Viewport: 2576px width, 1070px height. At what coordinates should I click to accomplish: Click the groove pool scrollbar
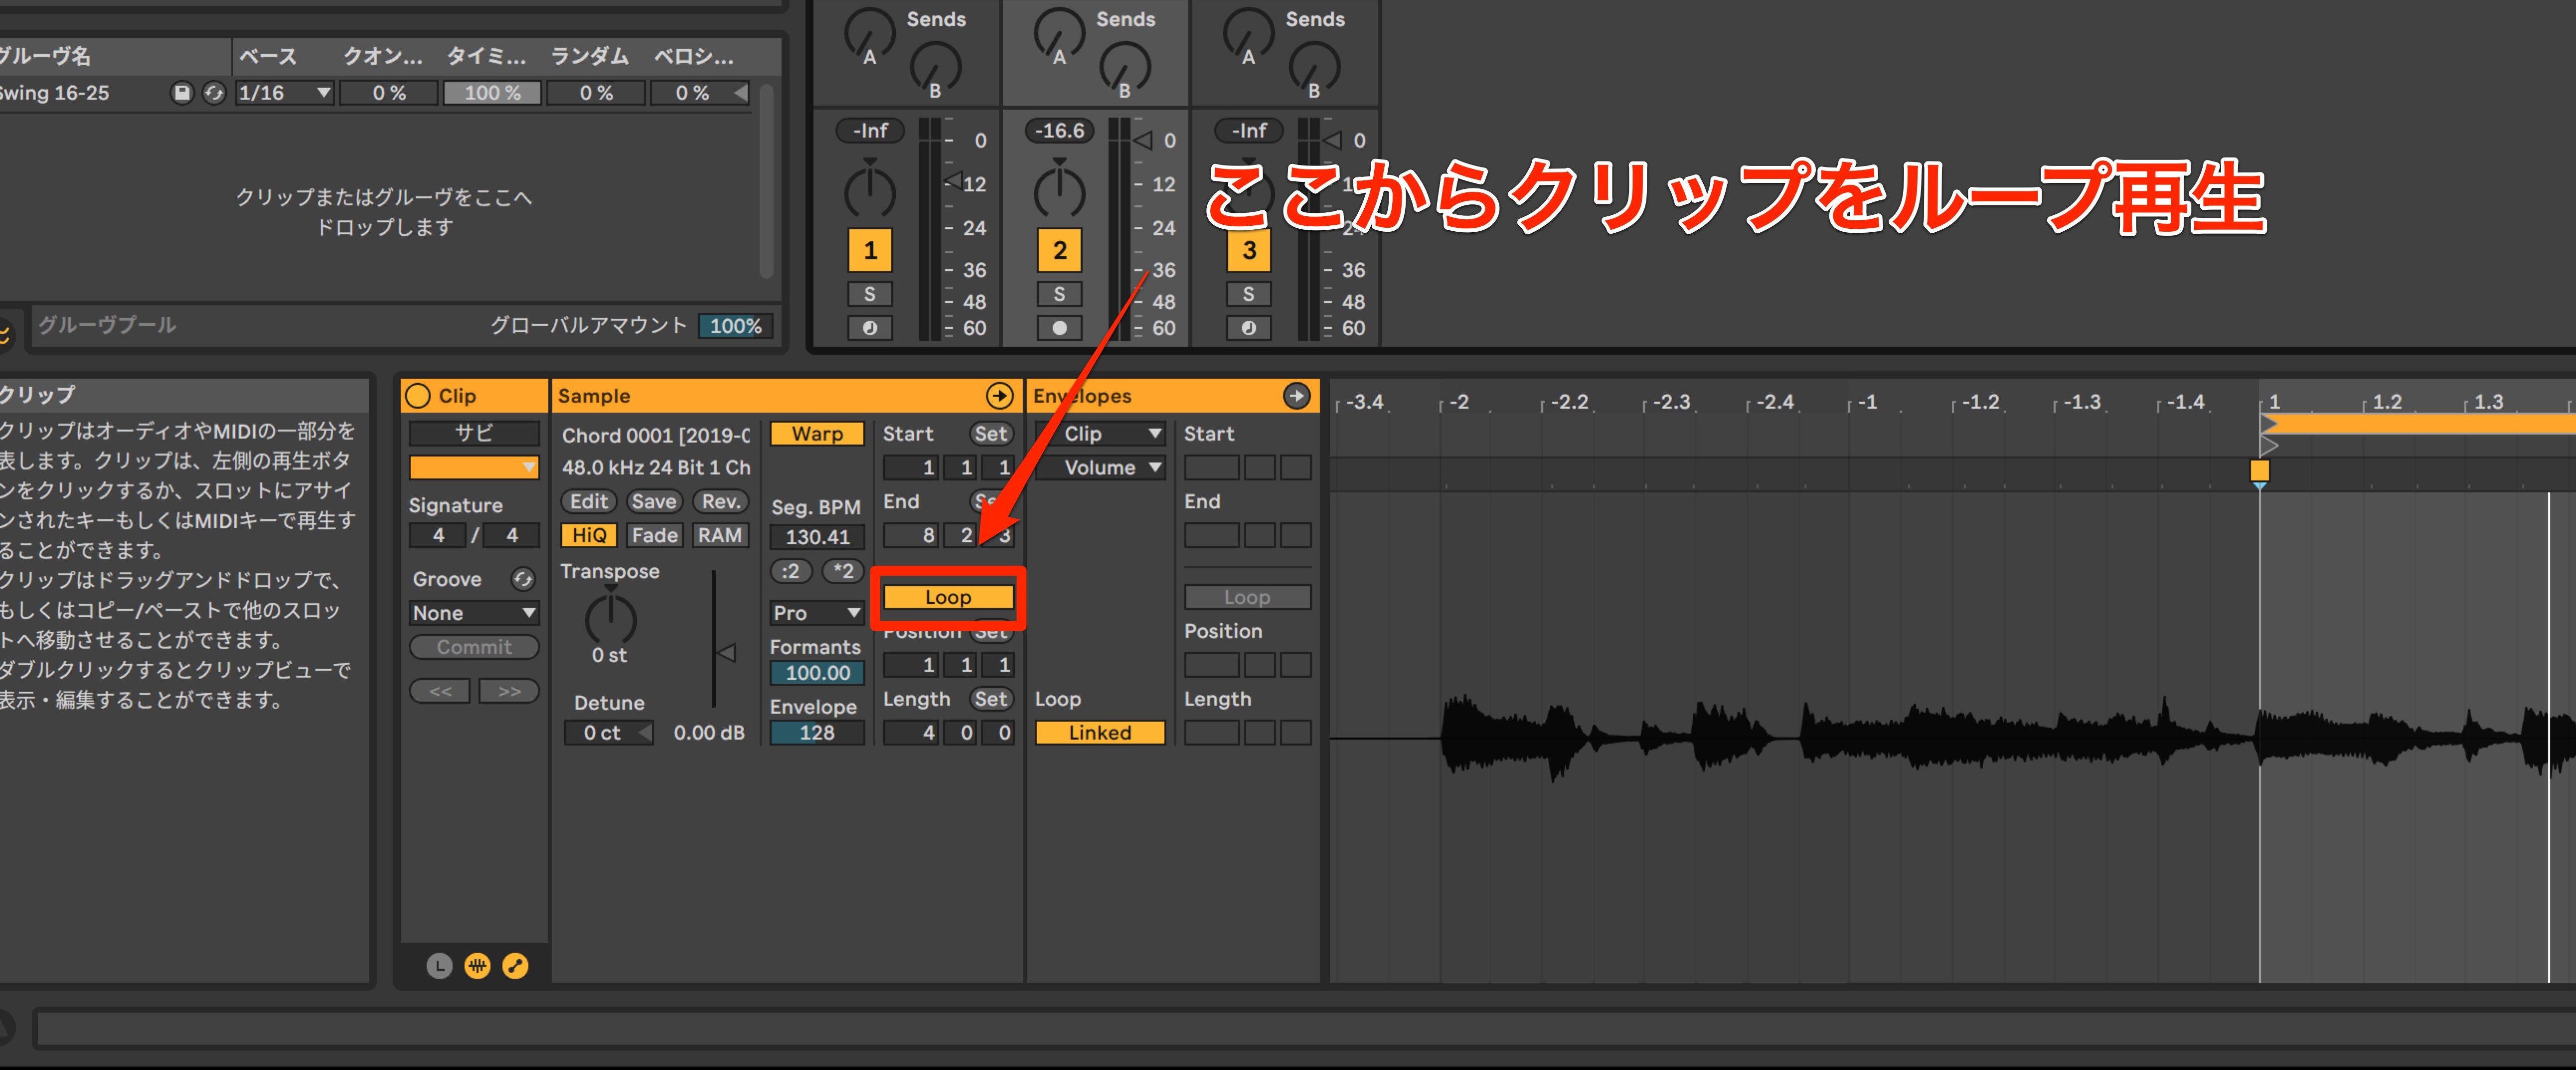[x=766, y=180]
